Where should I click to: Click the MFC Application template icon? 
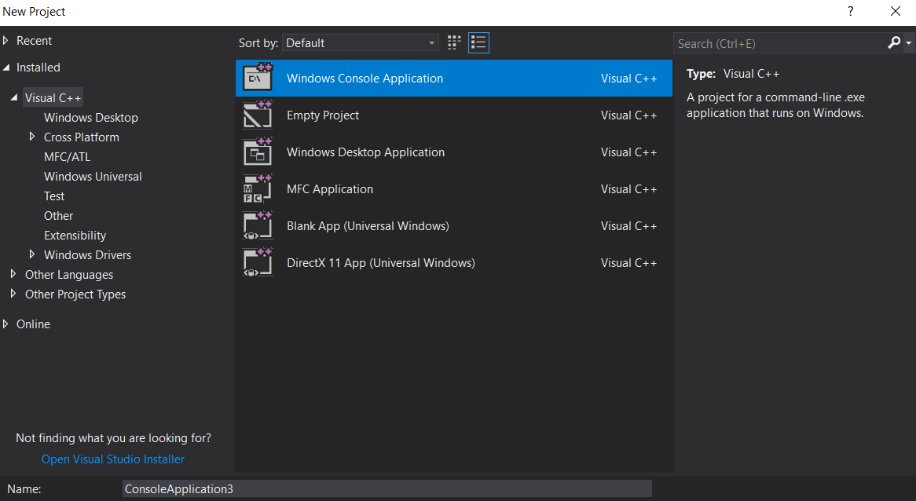click(258, 188)
